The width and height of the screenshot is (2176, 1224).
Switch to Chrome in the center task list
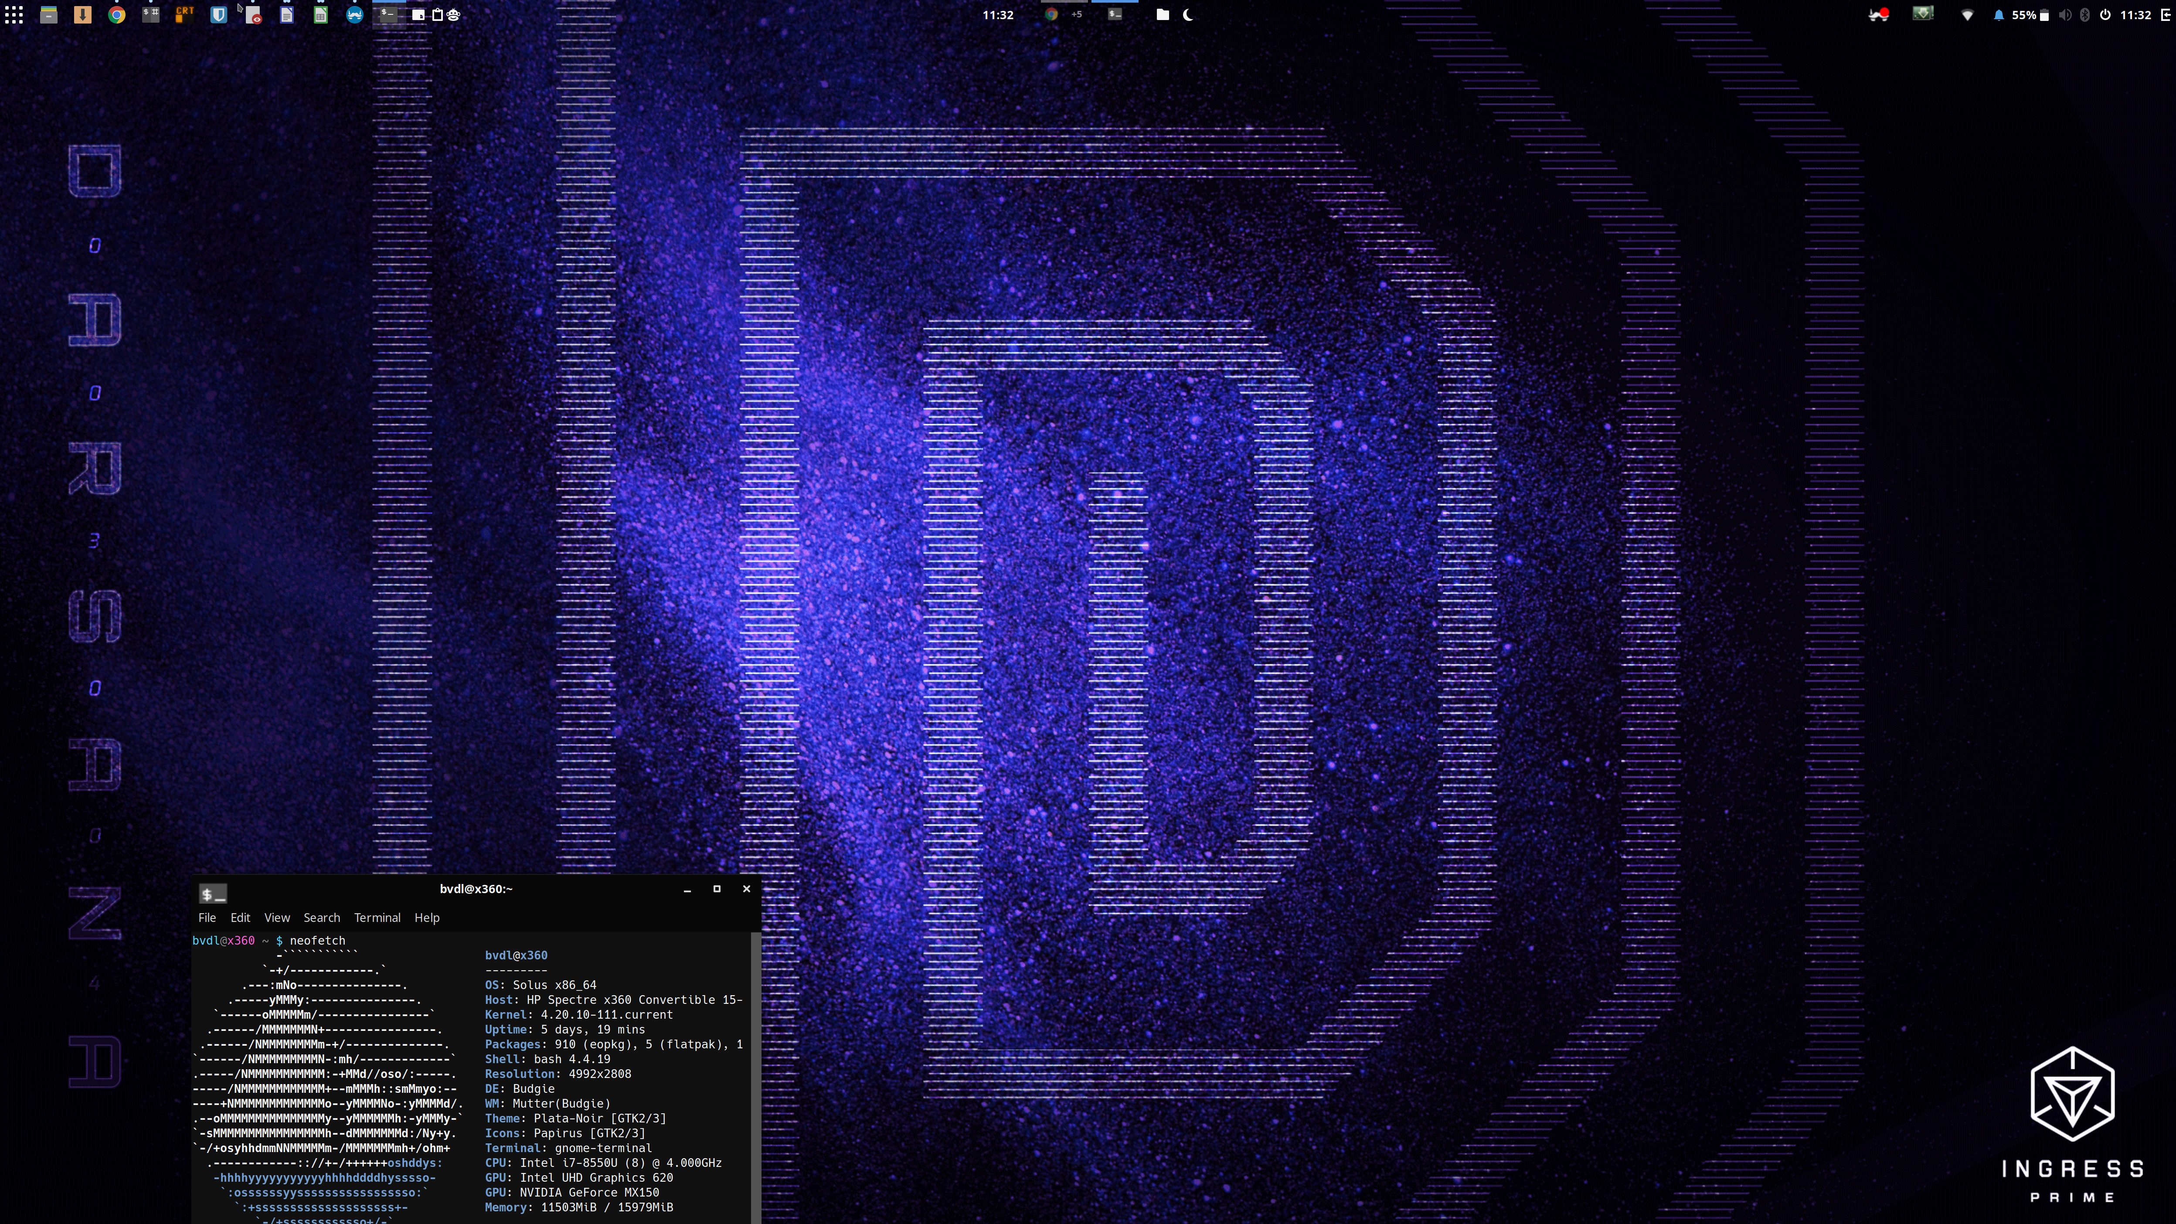pyautogui.click(x=1052, y=14)
